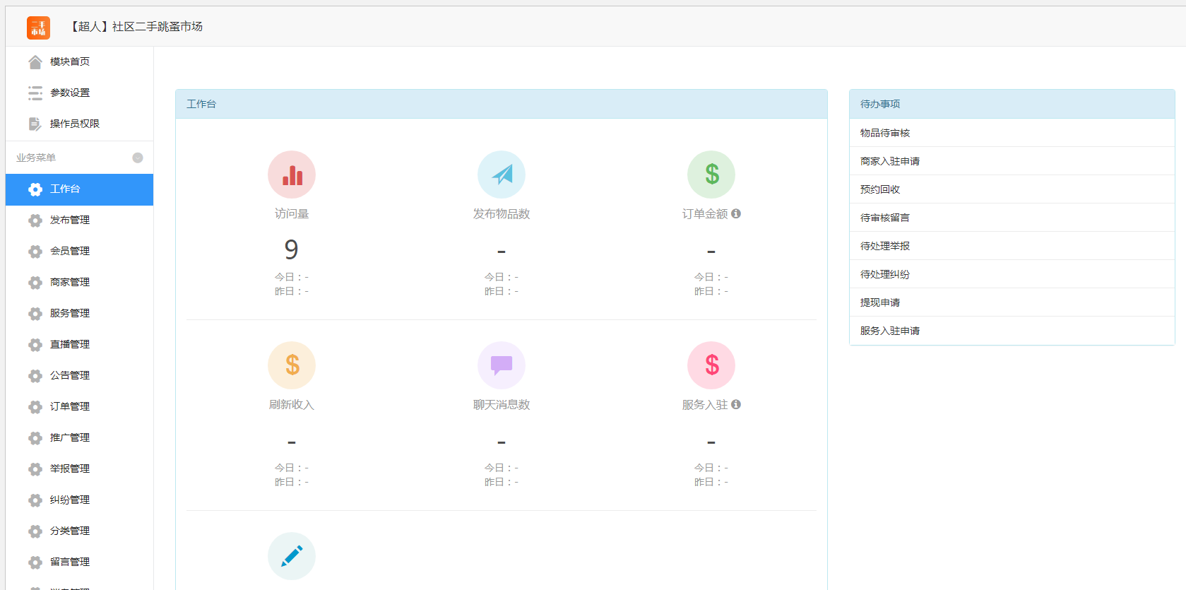Click the gear icon beside 订单管理
The image size is (1186, 590).
point(35,407)
